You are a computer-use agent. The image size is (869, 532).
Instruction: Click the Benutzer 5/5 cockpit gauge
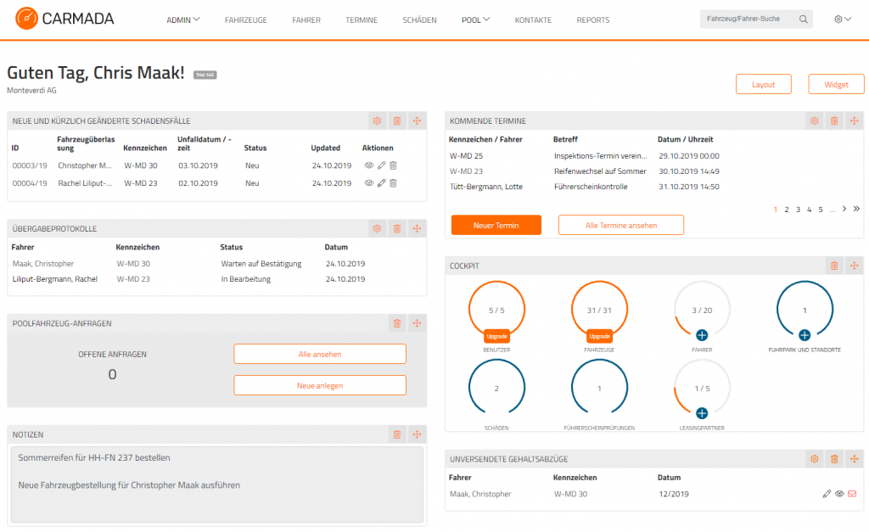click(496, 311)
